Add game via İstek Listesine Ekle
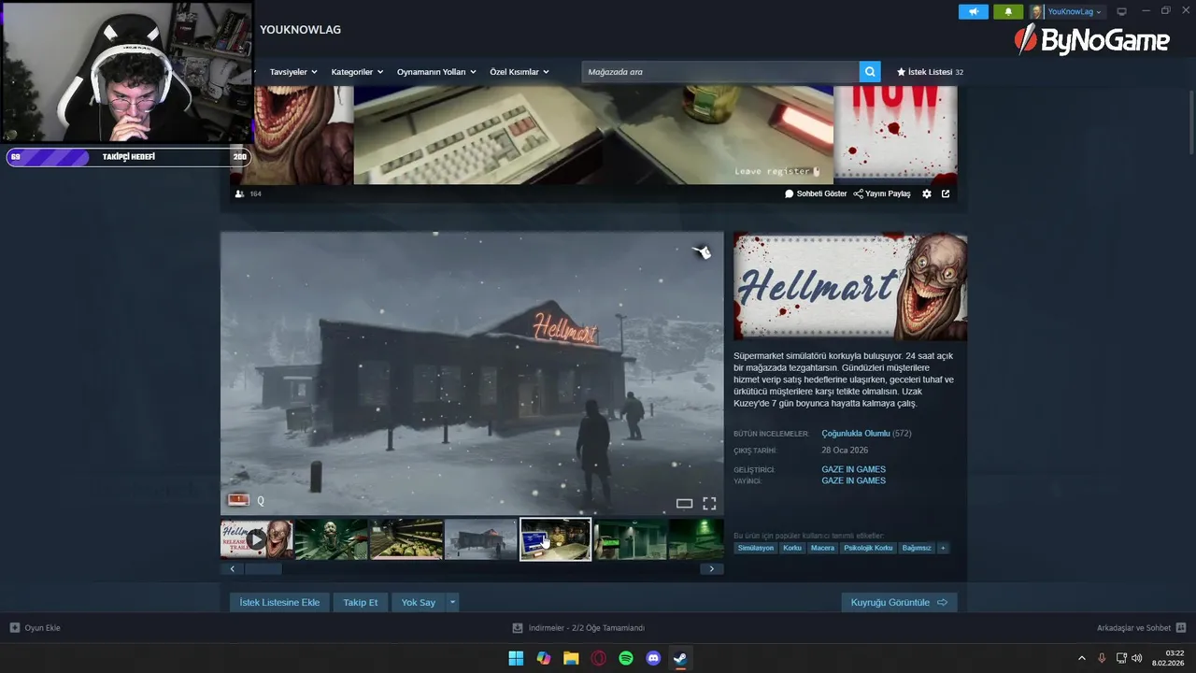The height and width of the screenshot is (673, 1196). [279, 602]
